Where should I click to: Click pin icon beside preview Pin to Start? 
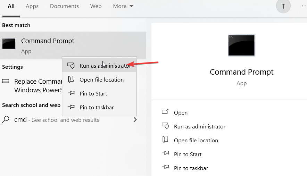click(165, 153)
